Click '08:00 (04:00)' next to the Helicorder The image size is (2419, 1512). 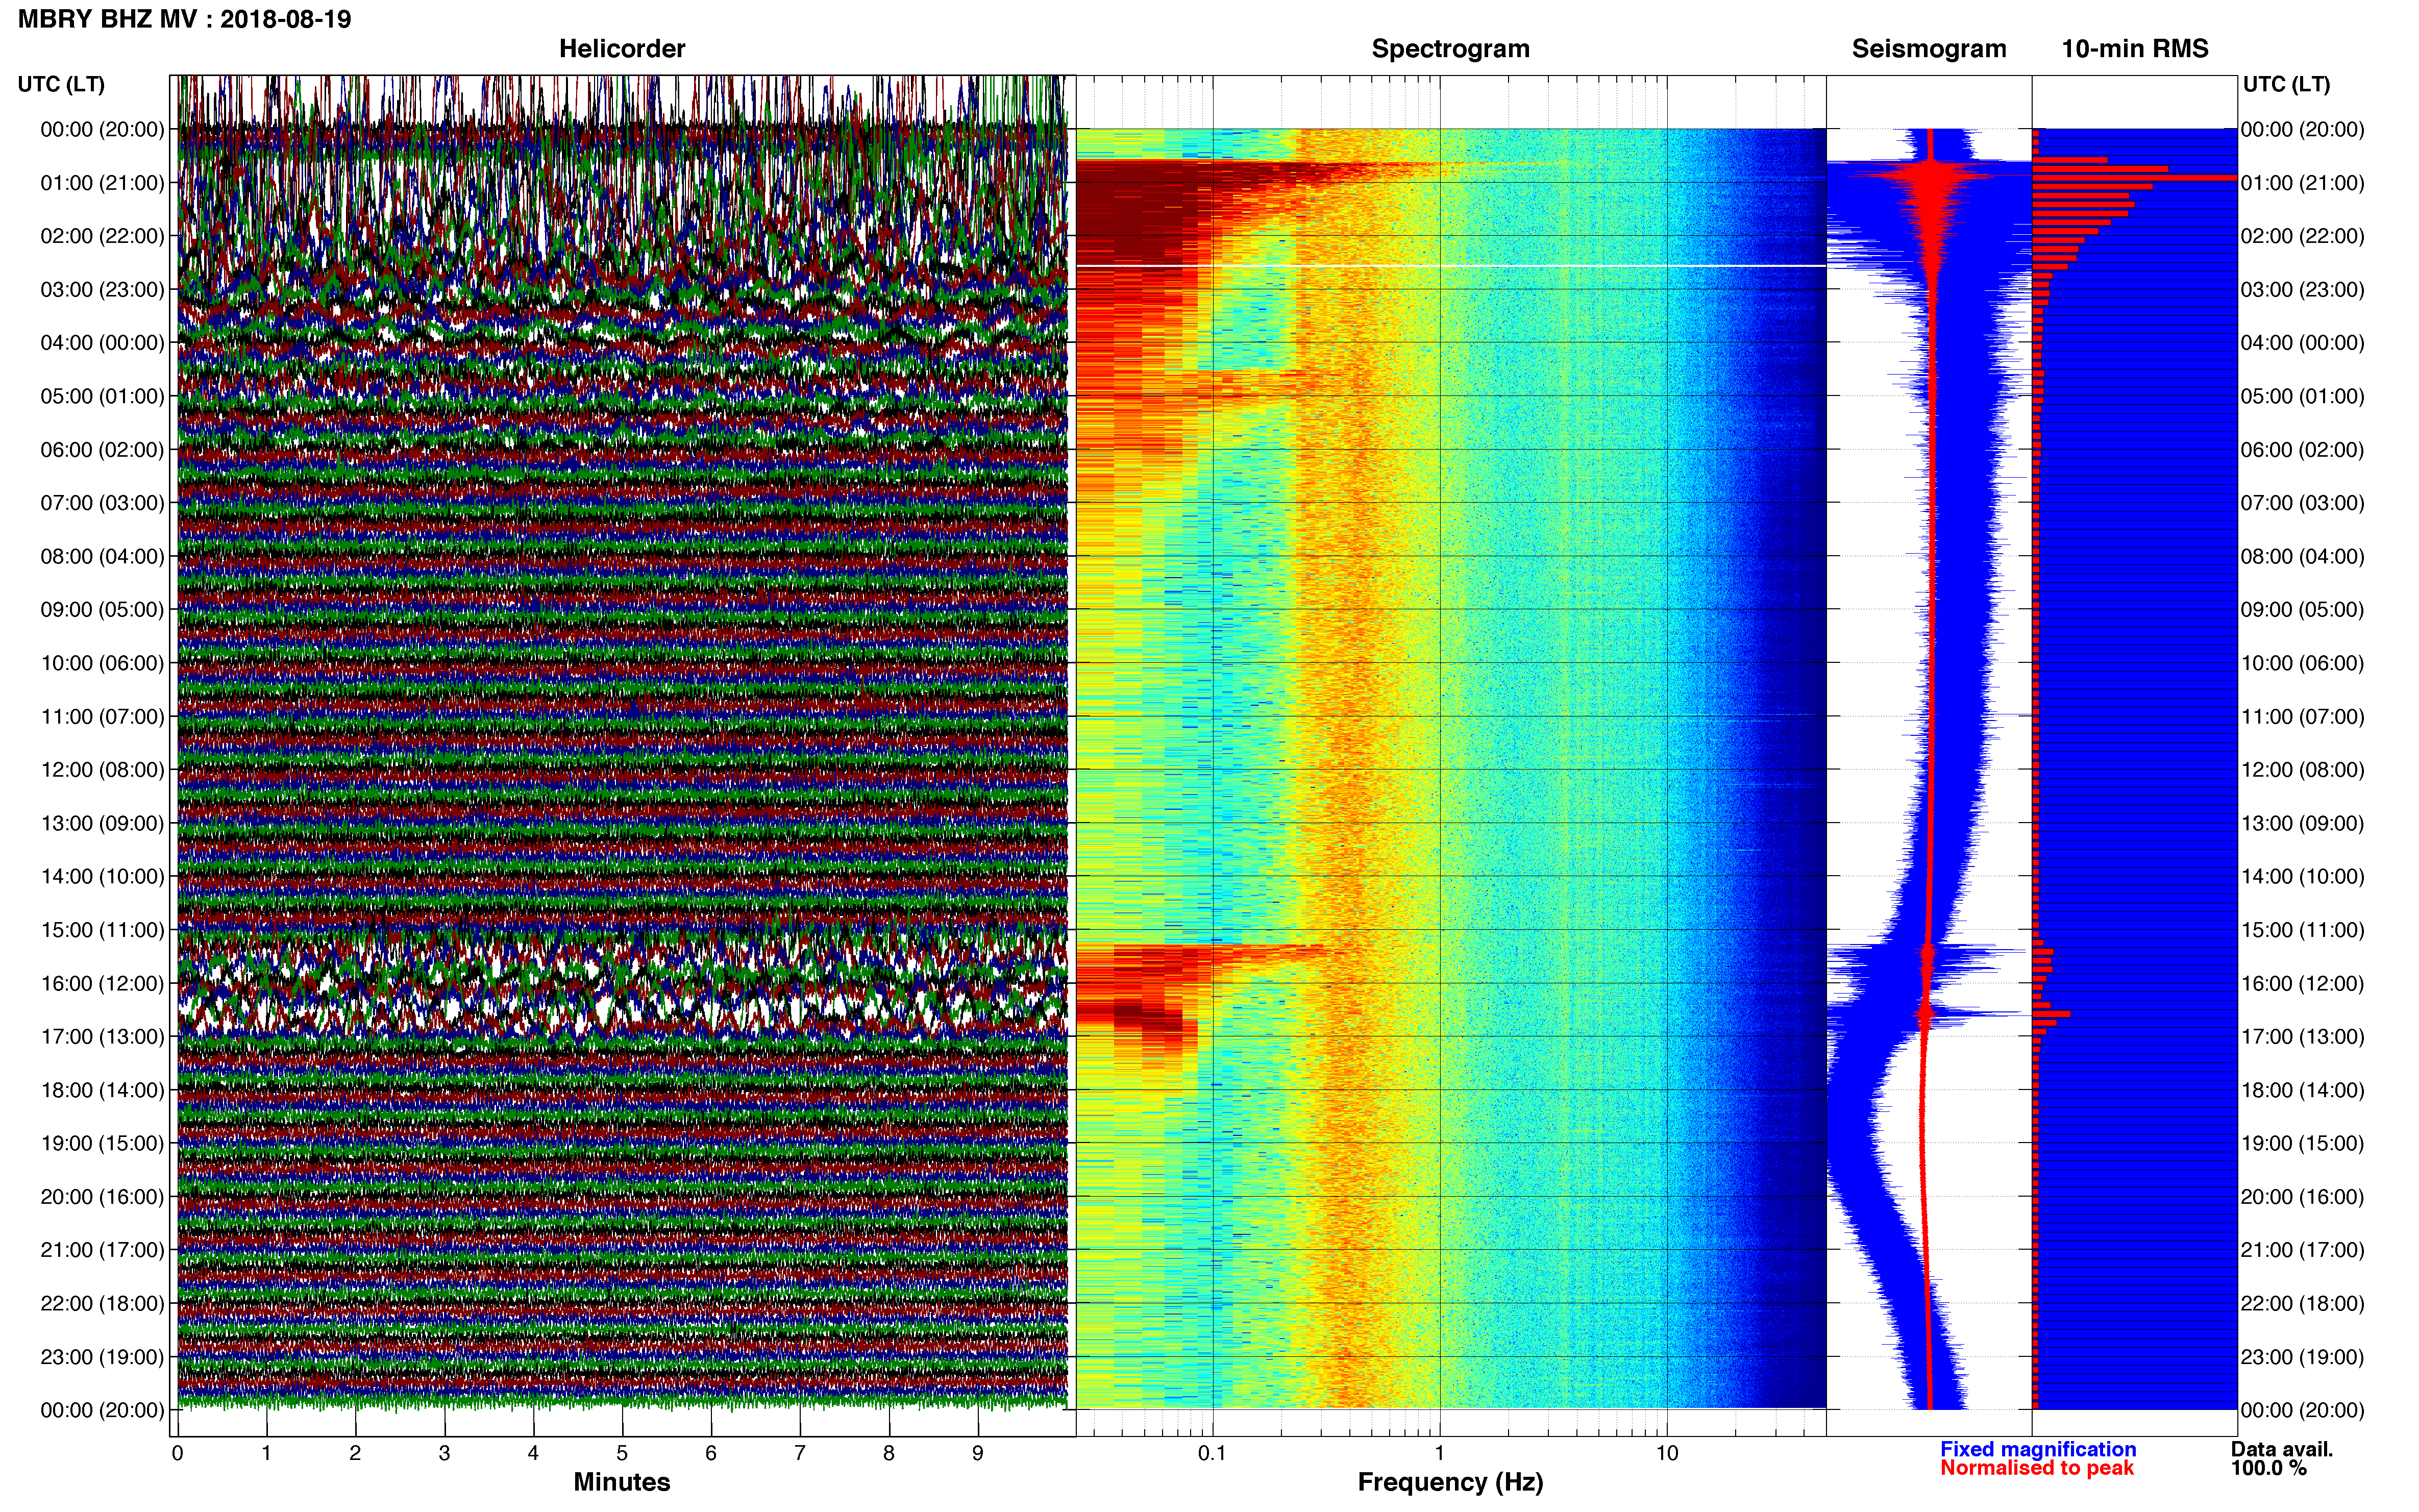tap(102, 556)
